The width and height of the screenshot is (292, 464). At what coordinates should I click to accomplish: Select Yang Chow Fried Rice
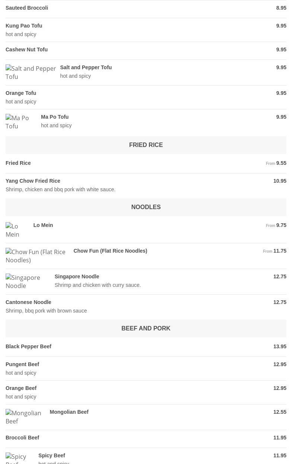click(x=33, y=181)
